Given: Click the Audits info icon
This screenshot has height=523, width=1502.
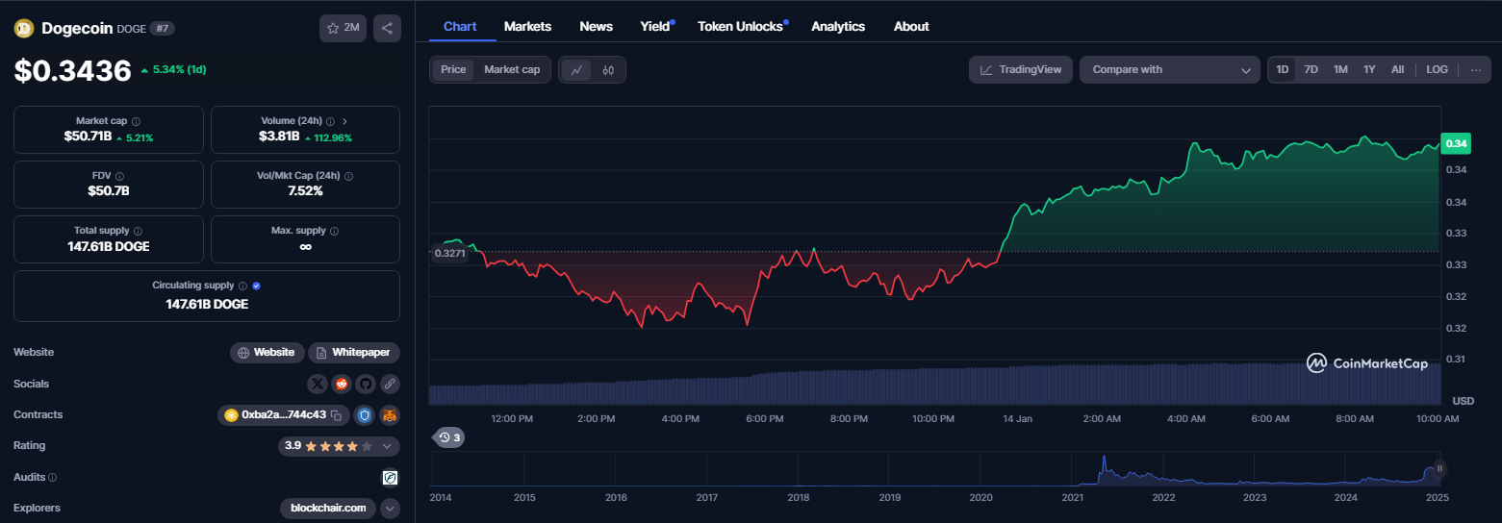Looking at the screenshot, I should [52, 477].
